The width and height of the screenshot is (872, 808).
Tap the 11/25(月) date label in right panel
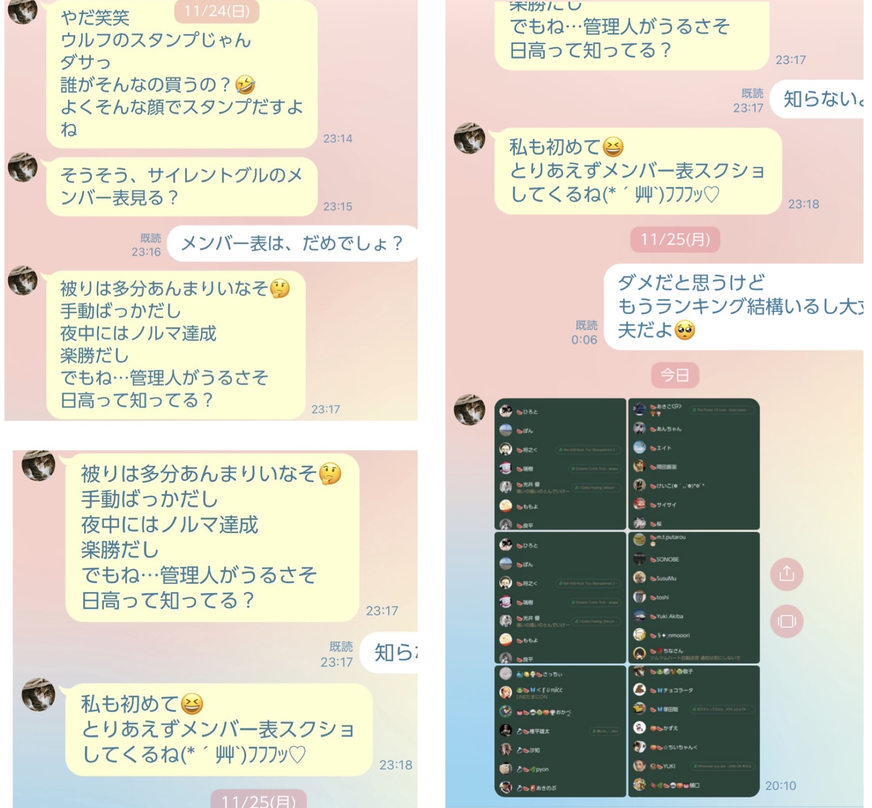click(675, 239)
